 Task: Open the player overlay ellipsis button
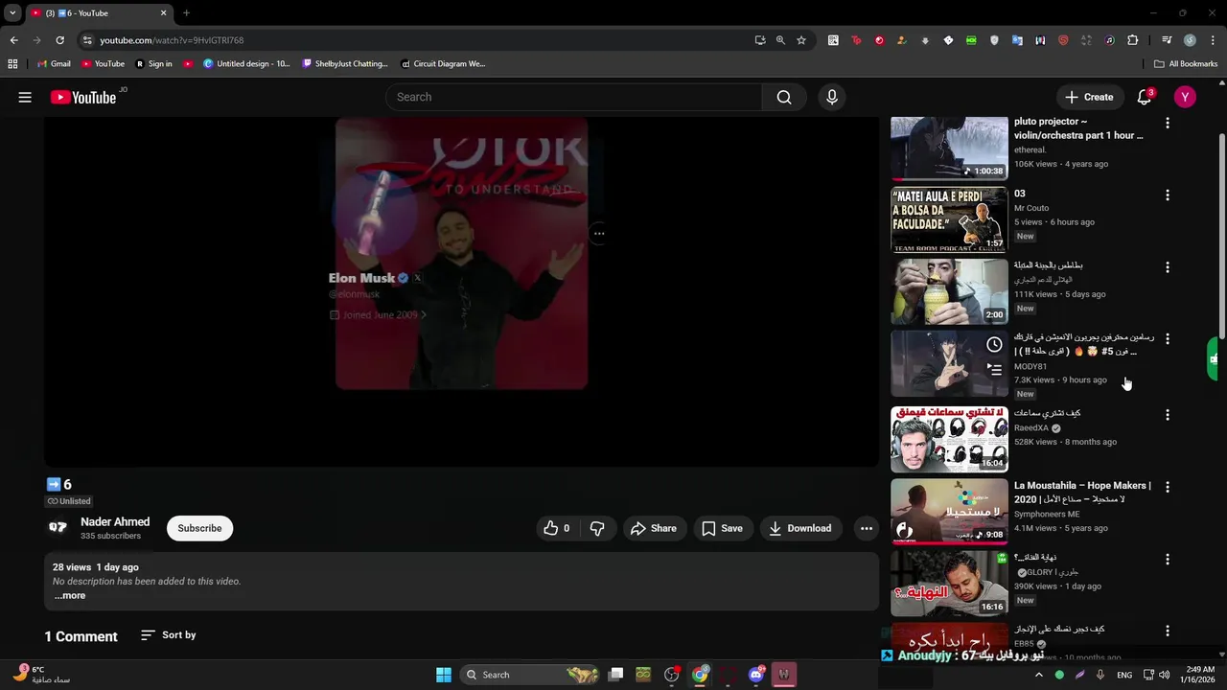pyautogui.click(x=598, y=233)
